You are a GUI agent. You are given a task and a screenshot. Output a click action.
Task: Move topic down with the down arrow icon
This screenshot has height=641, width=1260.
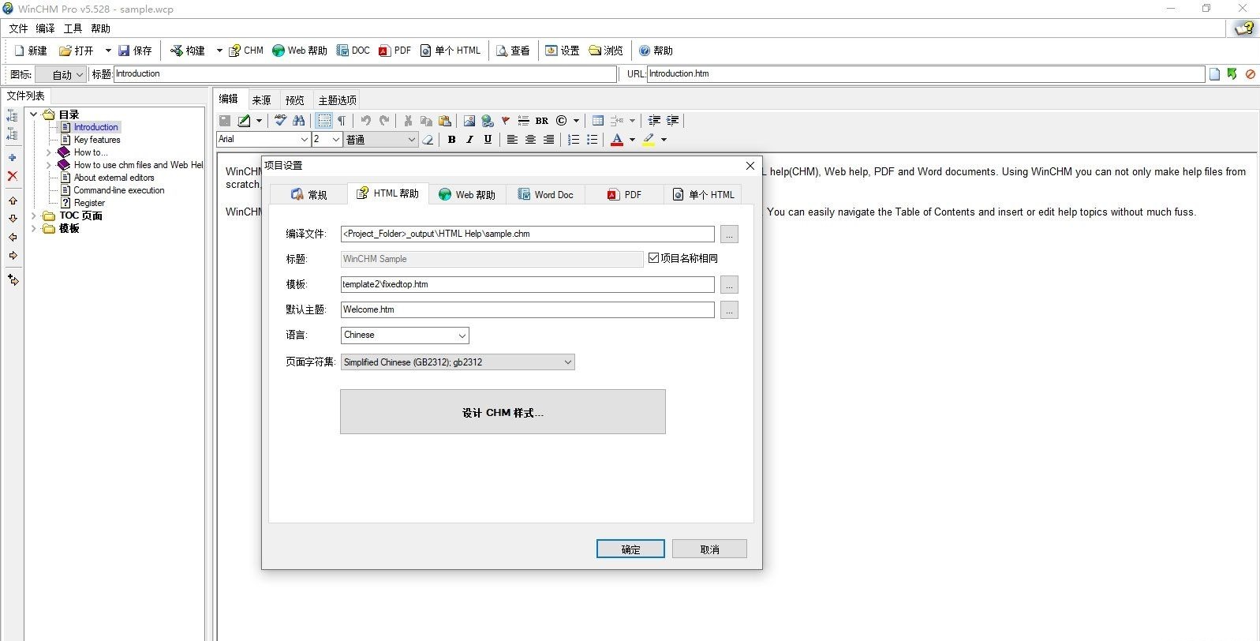(13, 219)
